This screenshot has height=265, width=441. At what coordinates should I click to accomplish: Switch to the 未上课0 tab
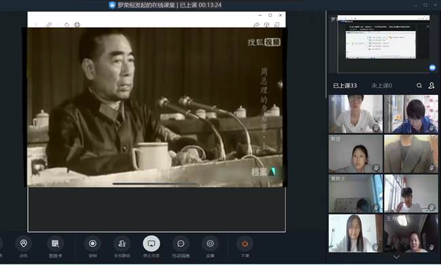[382, 85]
